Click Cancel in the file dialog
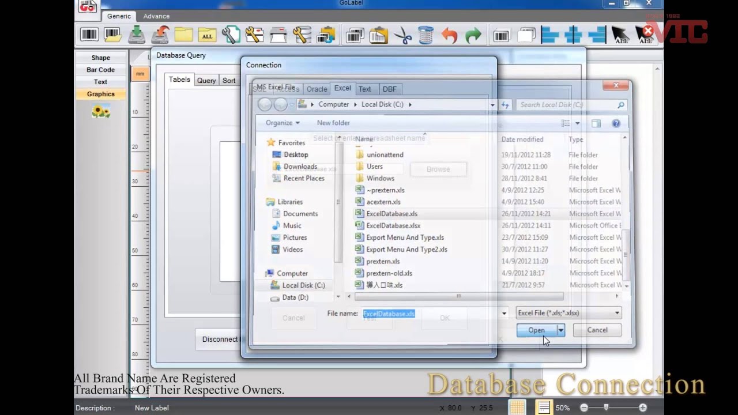This screenshot has height=415, width=738. pyautogui.click(x=597, y=330)
